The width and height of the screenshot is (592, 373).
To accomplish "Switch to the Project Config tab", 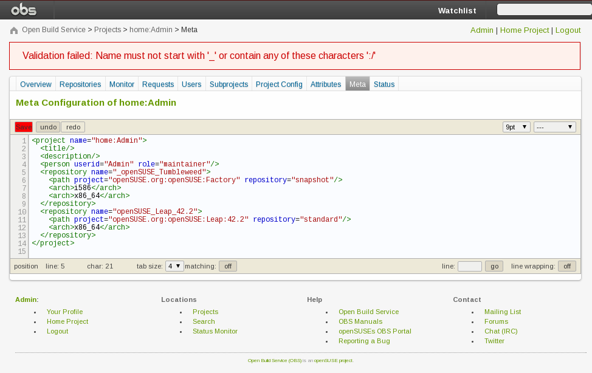I will tap(278, 84).
